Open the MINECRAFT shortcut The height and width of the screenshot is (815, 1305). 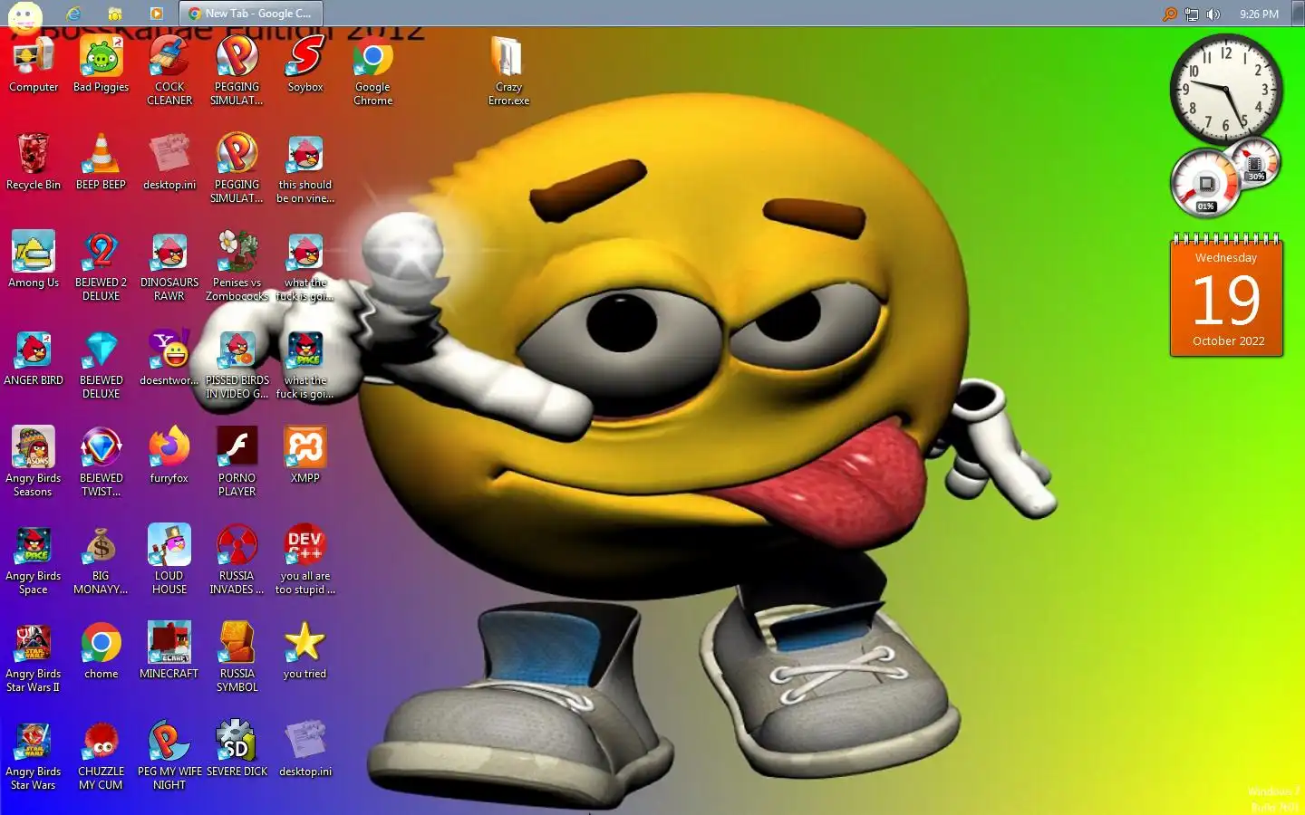tap(169, 652)
